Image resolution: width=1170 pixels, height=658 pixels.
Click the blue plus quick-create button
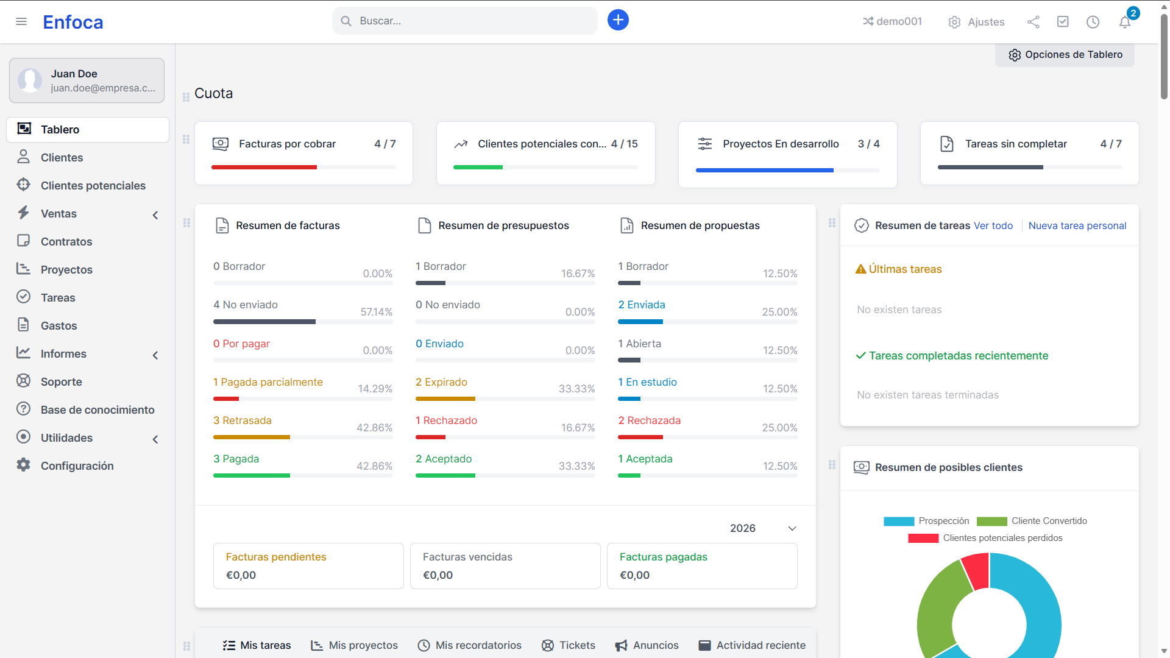(618, 20)
